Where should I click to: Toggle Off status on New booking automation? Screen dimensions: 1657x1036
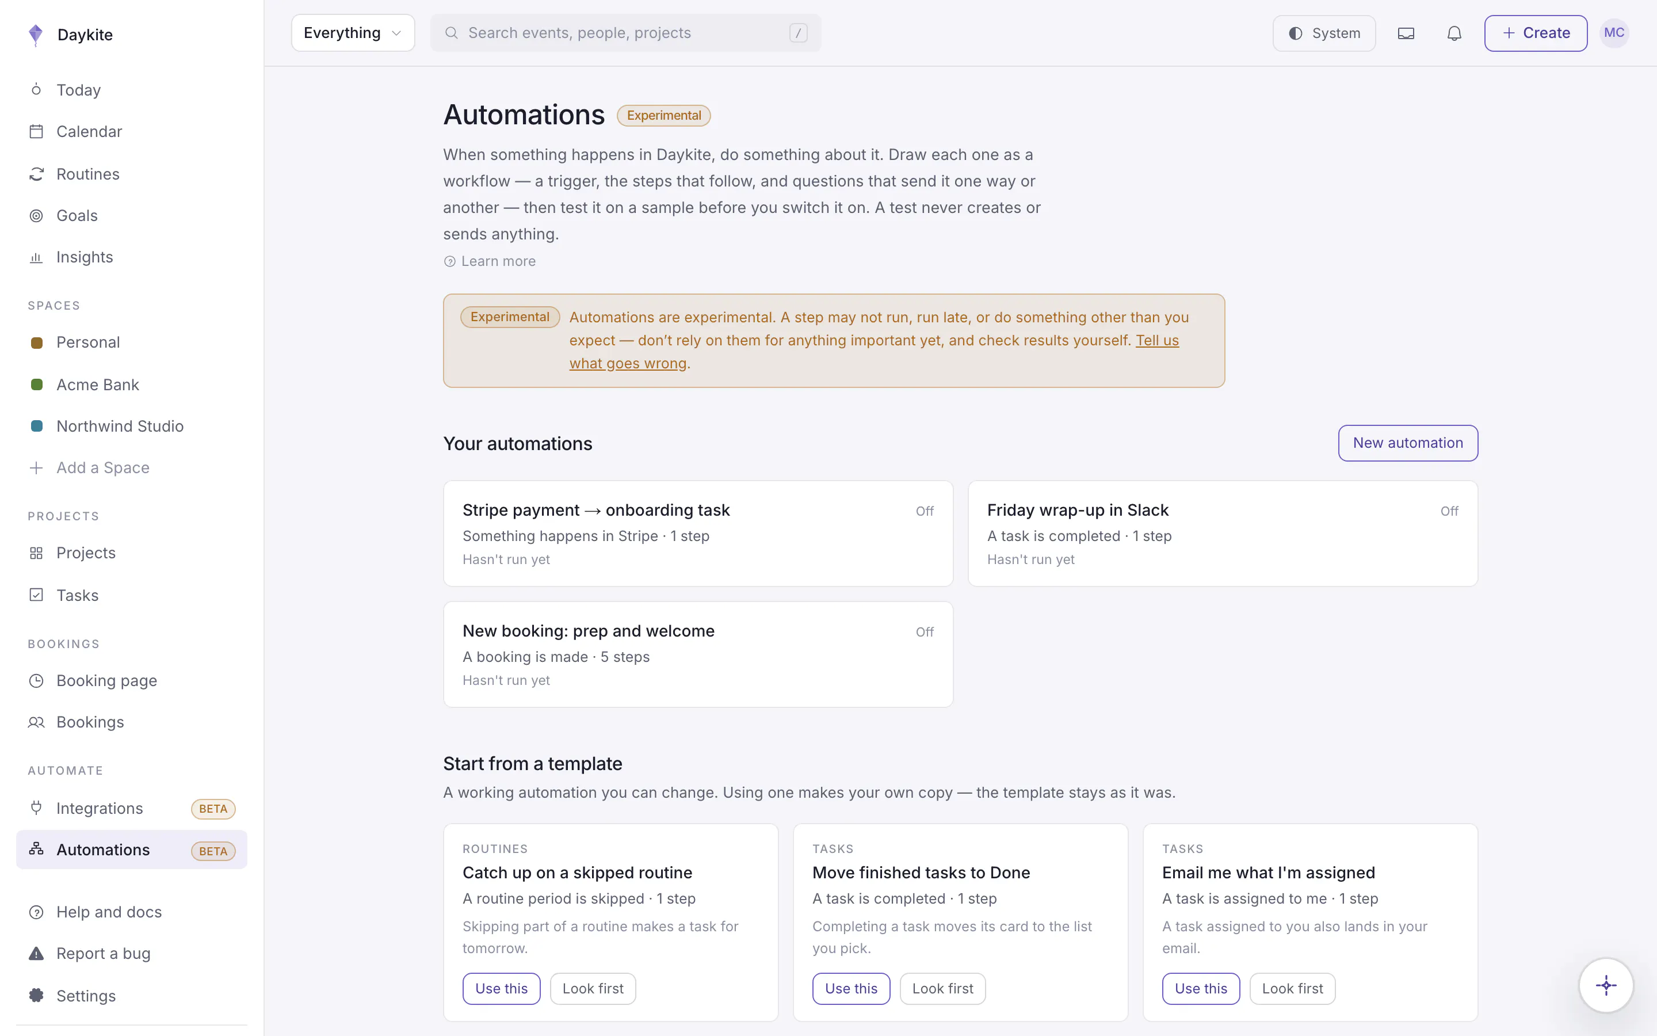tap(925, 632)
